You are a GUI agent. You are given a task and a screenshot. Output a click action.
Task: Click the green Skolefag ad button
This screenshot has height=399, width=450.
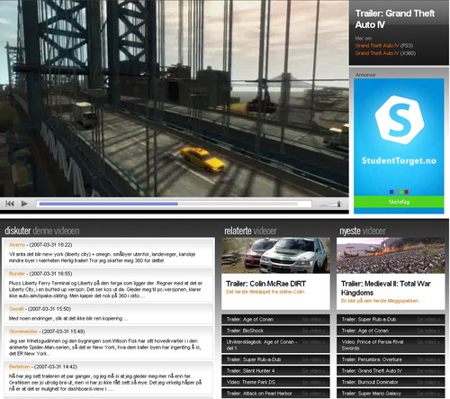coord(399,202)
